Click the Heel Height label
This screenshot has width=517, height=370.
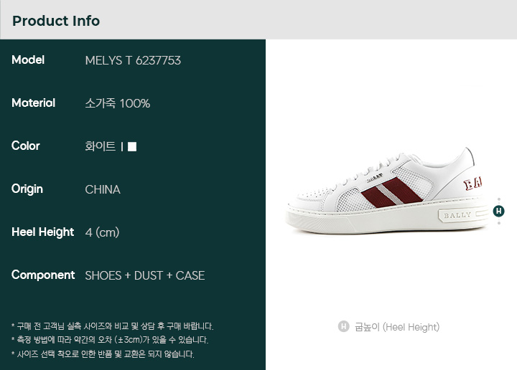click(42, 232)
